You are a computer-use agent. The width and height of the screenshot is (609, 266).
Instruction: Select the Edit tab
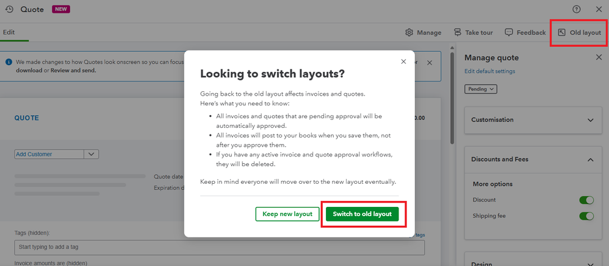click(x=9, y=32)
